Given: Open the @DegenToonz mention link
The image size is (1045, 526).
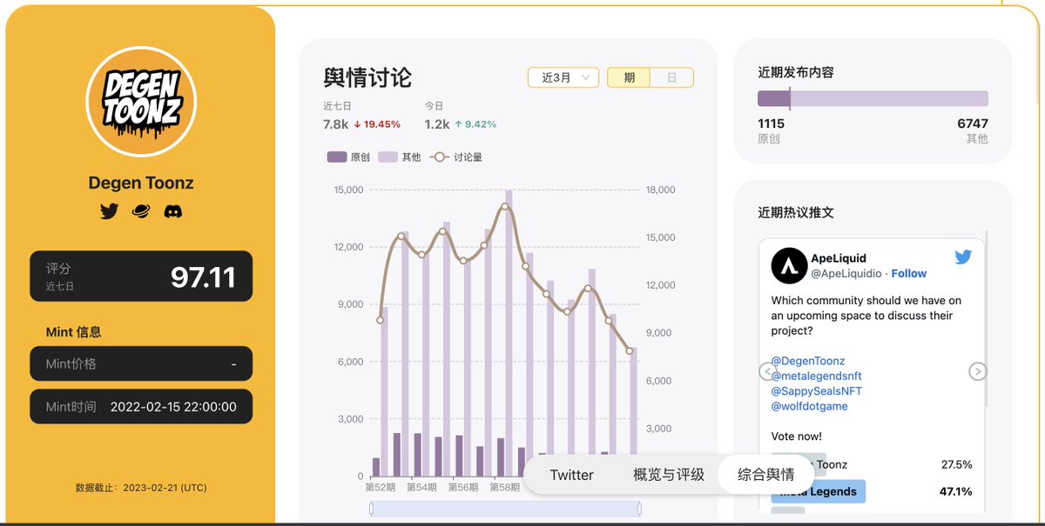Looking at the screenshot, I should click(x=808, y=361).
